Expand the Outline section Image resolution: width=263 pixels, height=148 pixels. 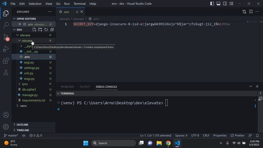pos(34,125)
